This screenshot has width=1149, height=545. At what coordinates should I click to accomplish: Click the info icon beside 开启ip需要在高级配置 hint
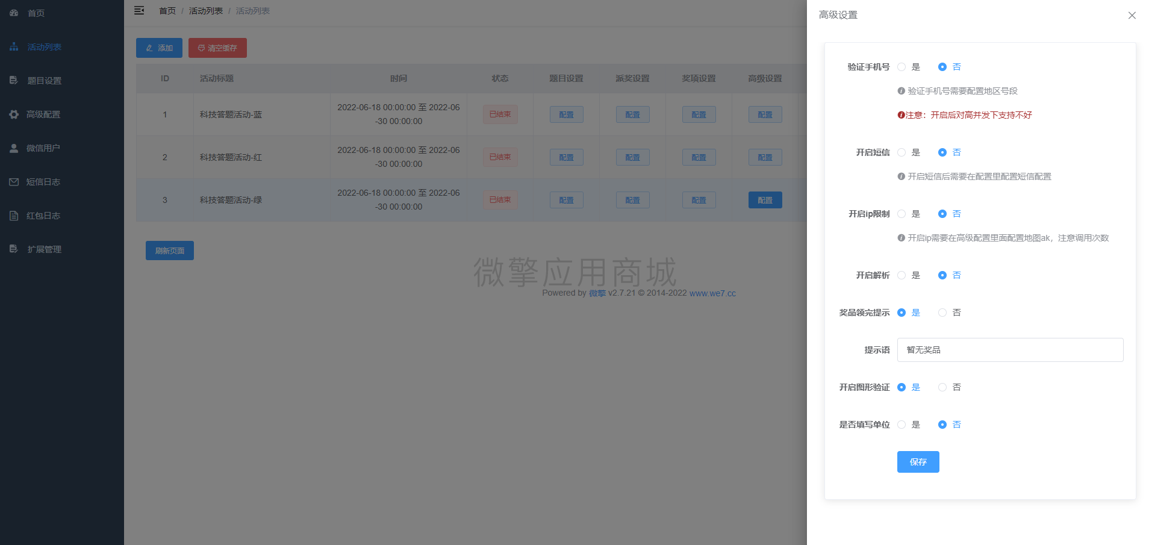pyautogui.click(x=901, y=238)
